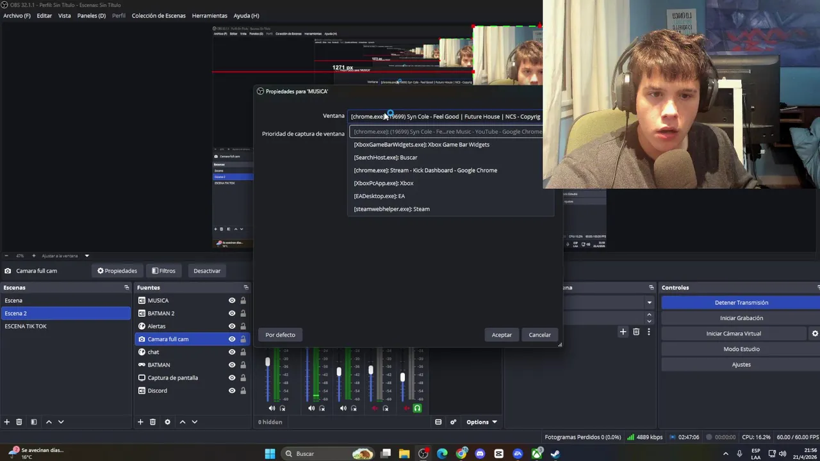This screenshot has width=820, height=461.
Task: Open the Herramientas menu
Action: 209,15
